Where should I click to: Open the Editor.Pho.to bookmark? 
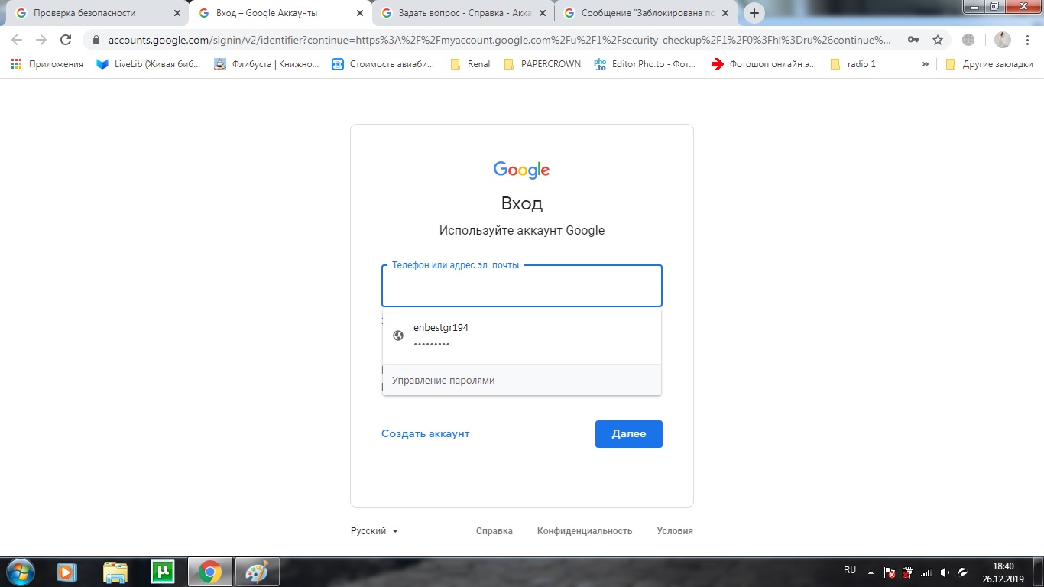tap(646, 64)
